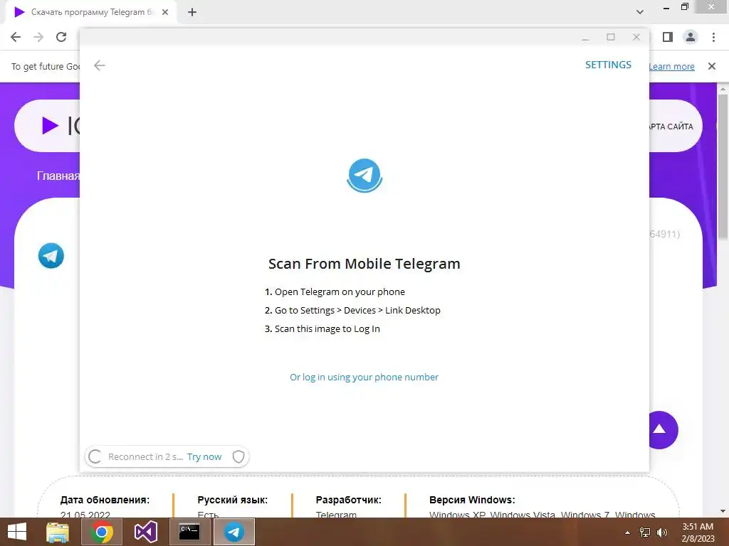The image size is (729, 546).
Task: Switch to Chrome from the taskbar
Action: 101,532
